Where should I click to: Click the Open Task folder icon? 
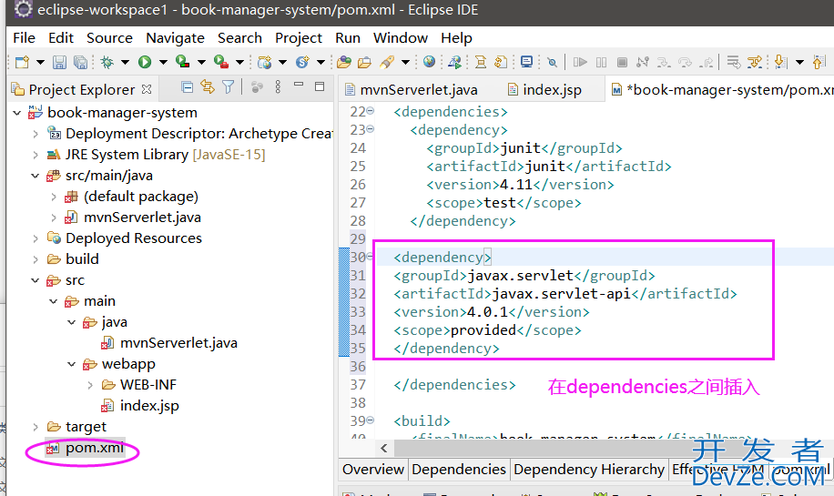(364, 62)
